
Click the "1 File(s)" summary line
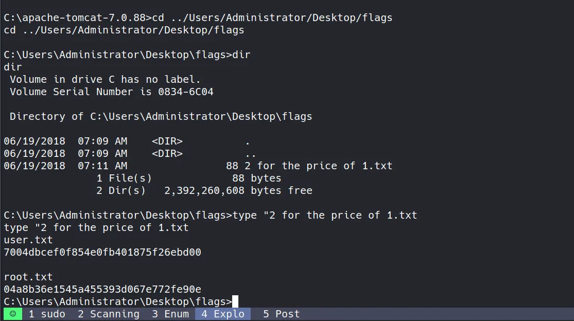[x=124, y=178]
